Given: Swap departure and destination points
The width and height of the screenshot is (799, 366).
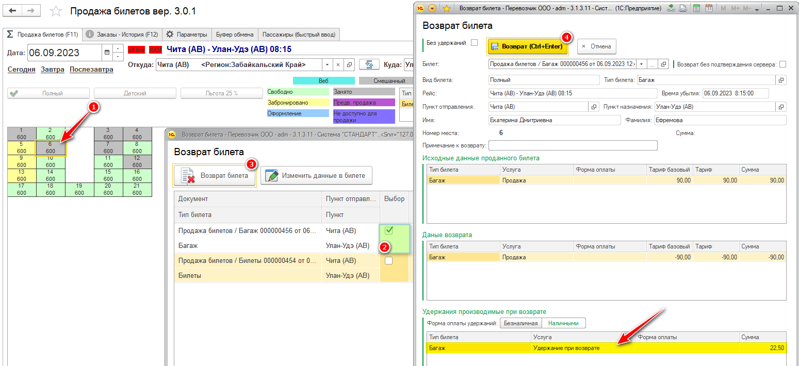Looking at the screenshot, I should (369, 64).
